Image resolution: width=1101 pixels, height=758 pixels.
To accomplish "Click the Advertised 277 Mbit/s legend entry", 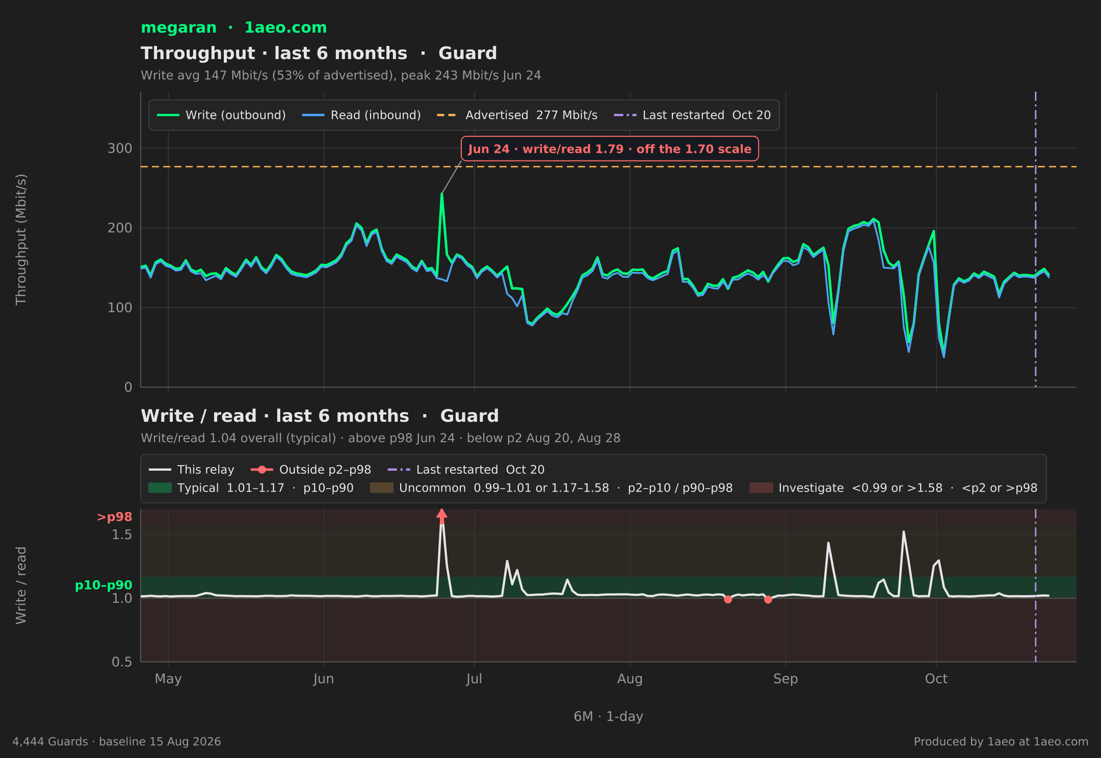I will [517, 115].
